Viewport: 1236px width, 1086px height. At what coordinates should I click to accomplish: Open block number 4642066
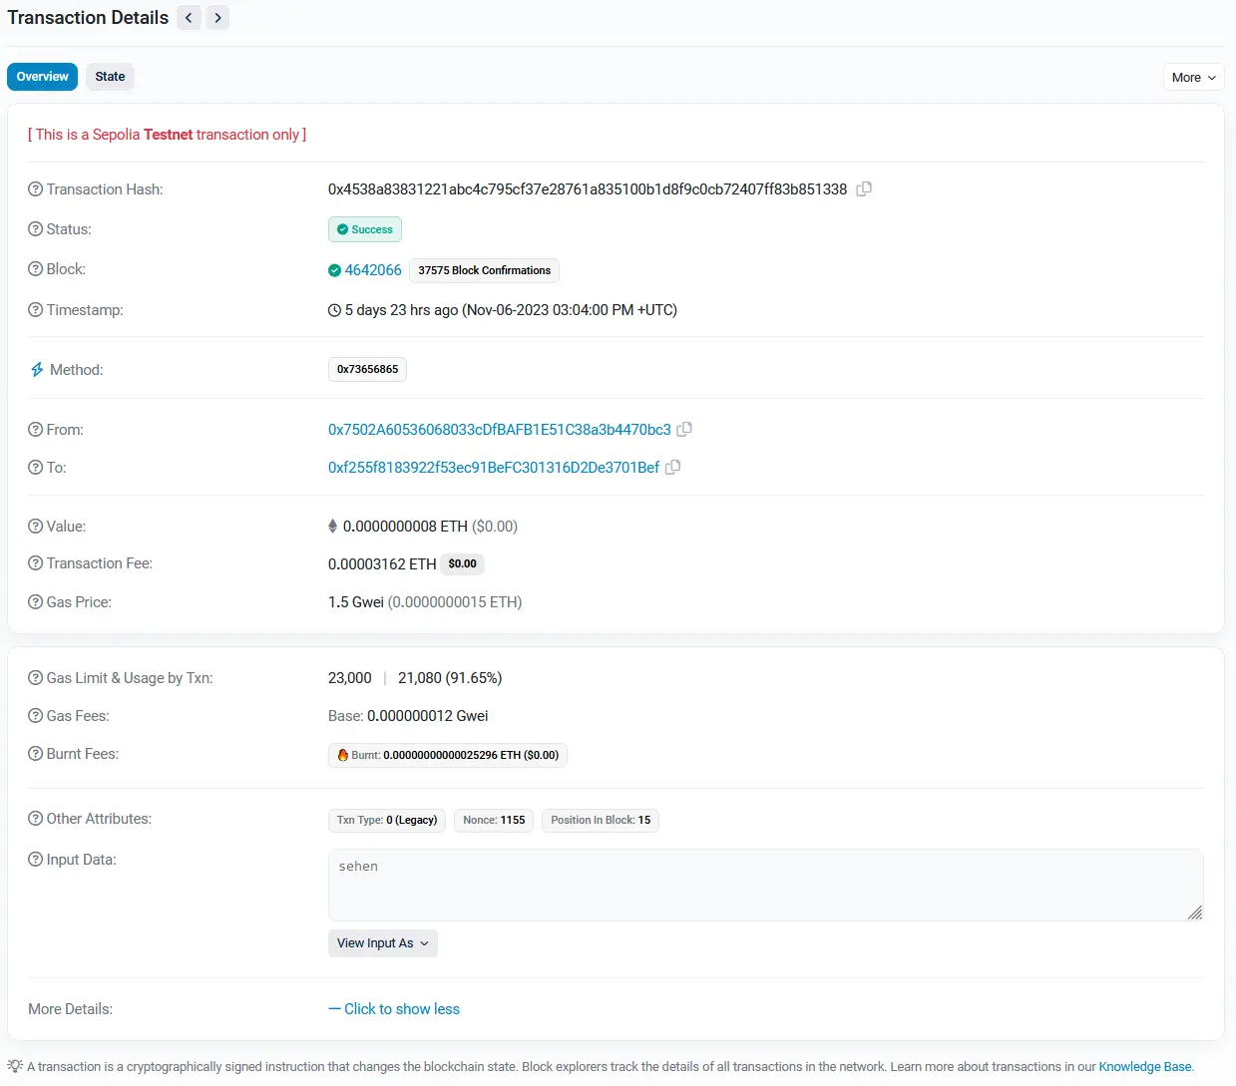(372, 270)
